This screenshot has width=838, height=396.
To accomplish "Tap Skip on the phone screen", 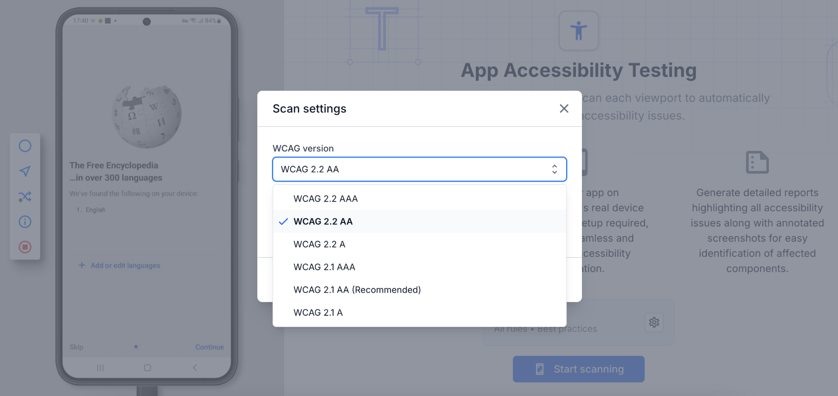I will 76,347.
